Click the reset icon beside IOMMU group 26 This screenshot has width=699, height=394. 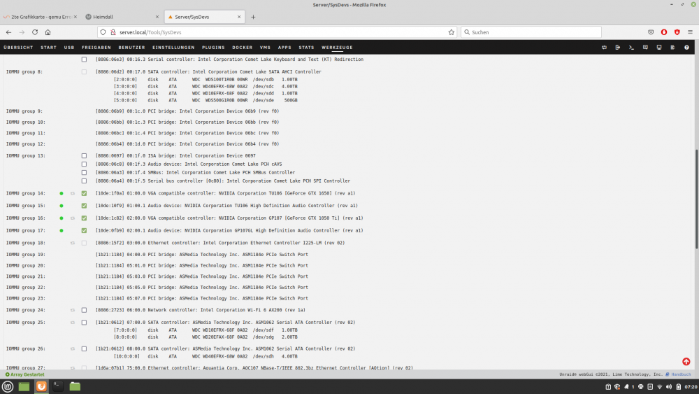[x=72, y=349]
